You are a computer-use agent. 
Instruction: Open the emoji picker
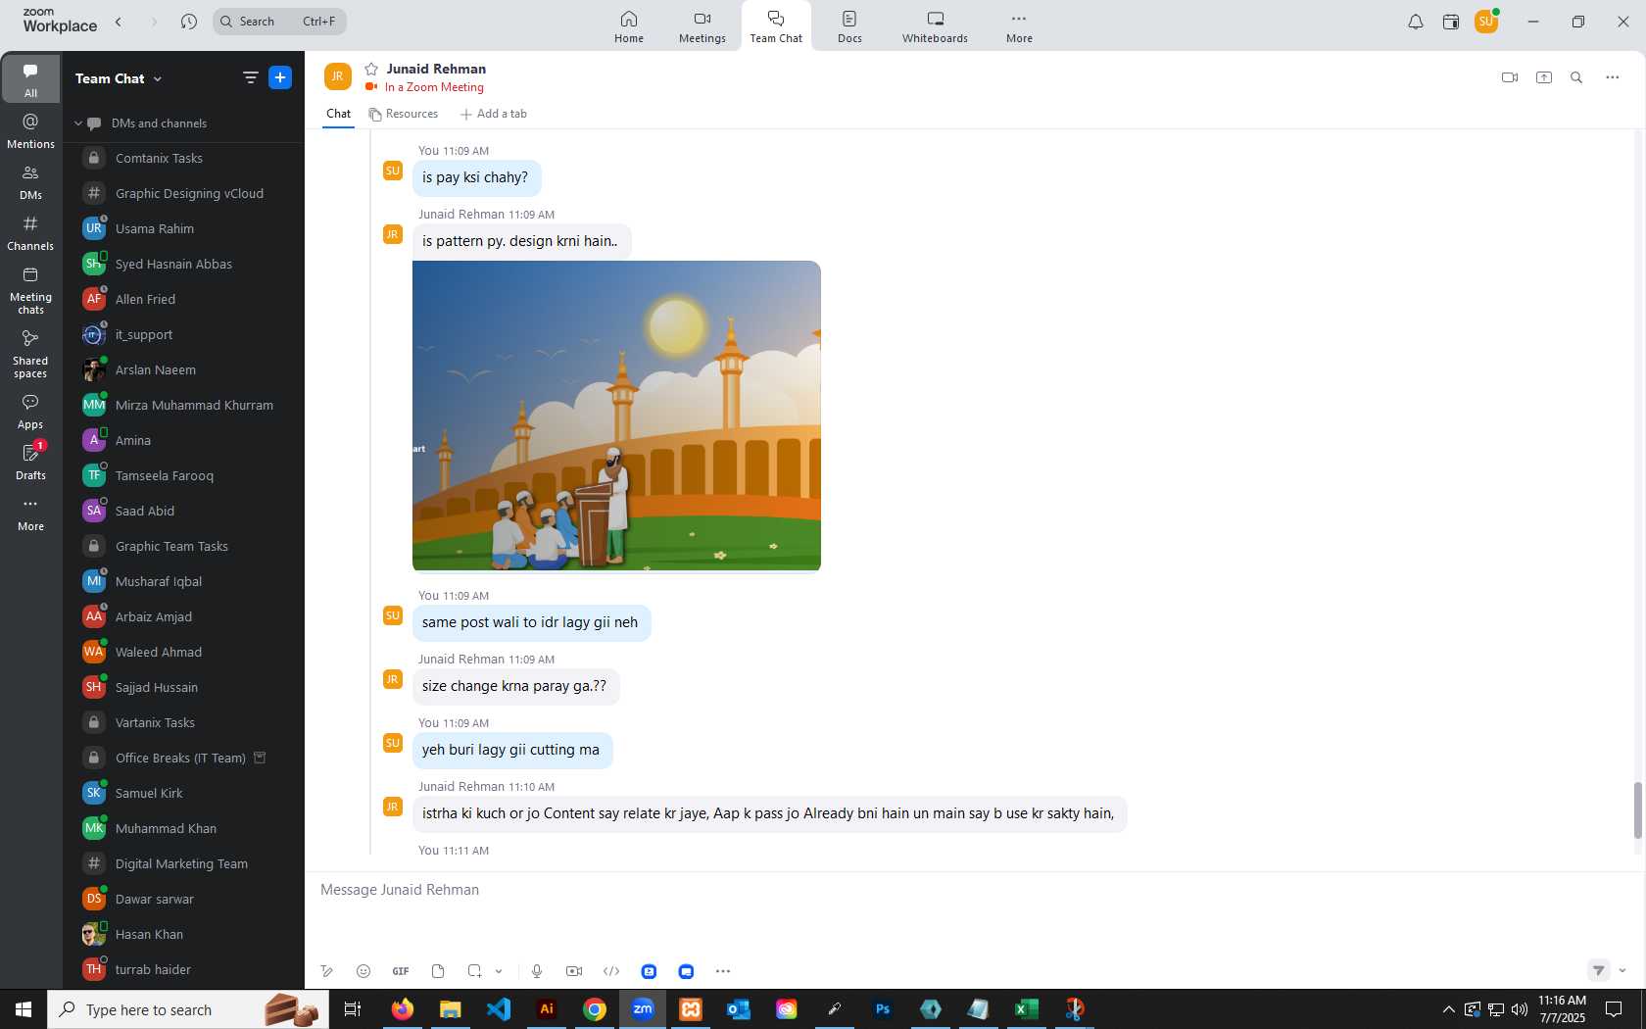(363, 971)
